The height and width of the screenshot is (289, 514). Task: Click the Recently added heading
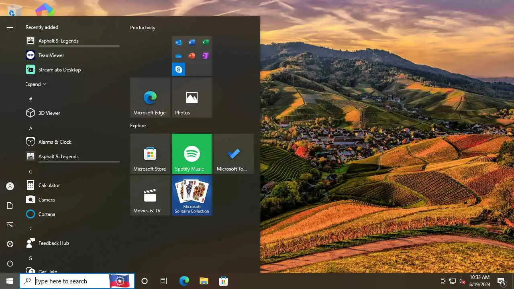click(42, 27)
